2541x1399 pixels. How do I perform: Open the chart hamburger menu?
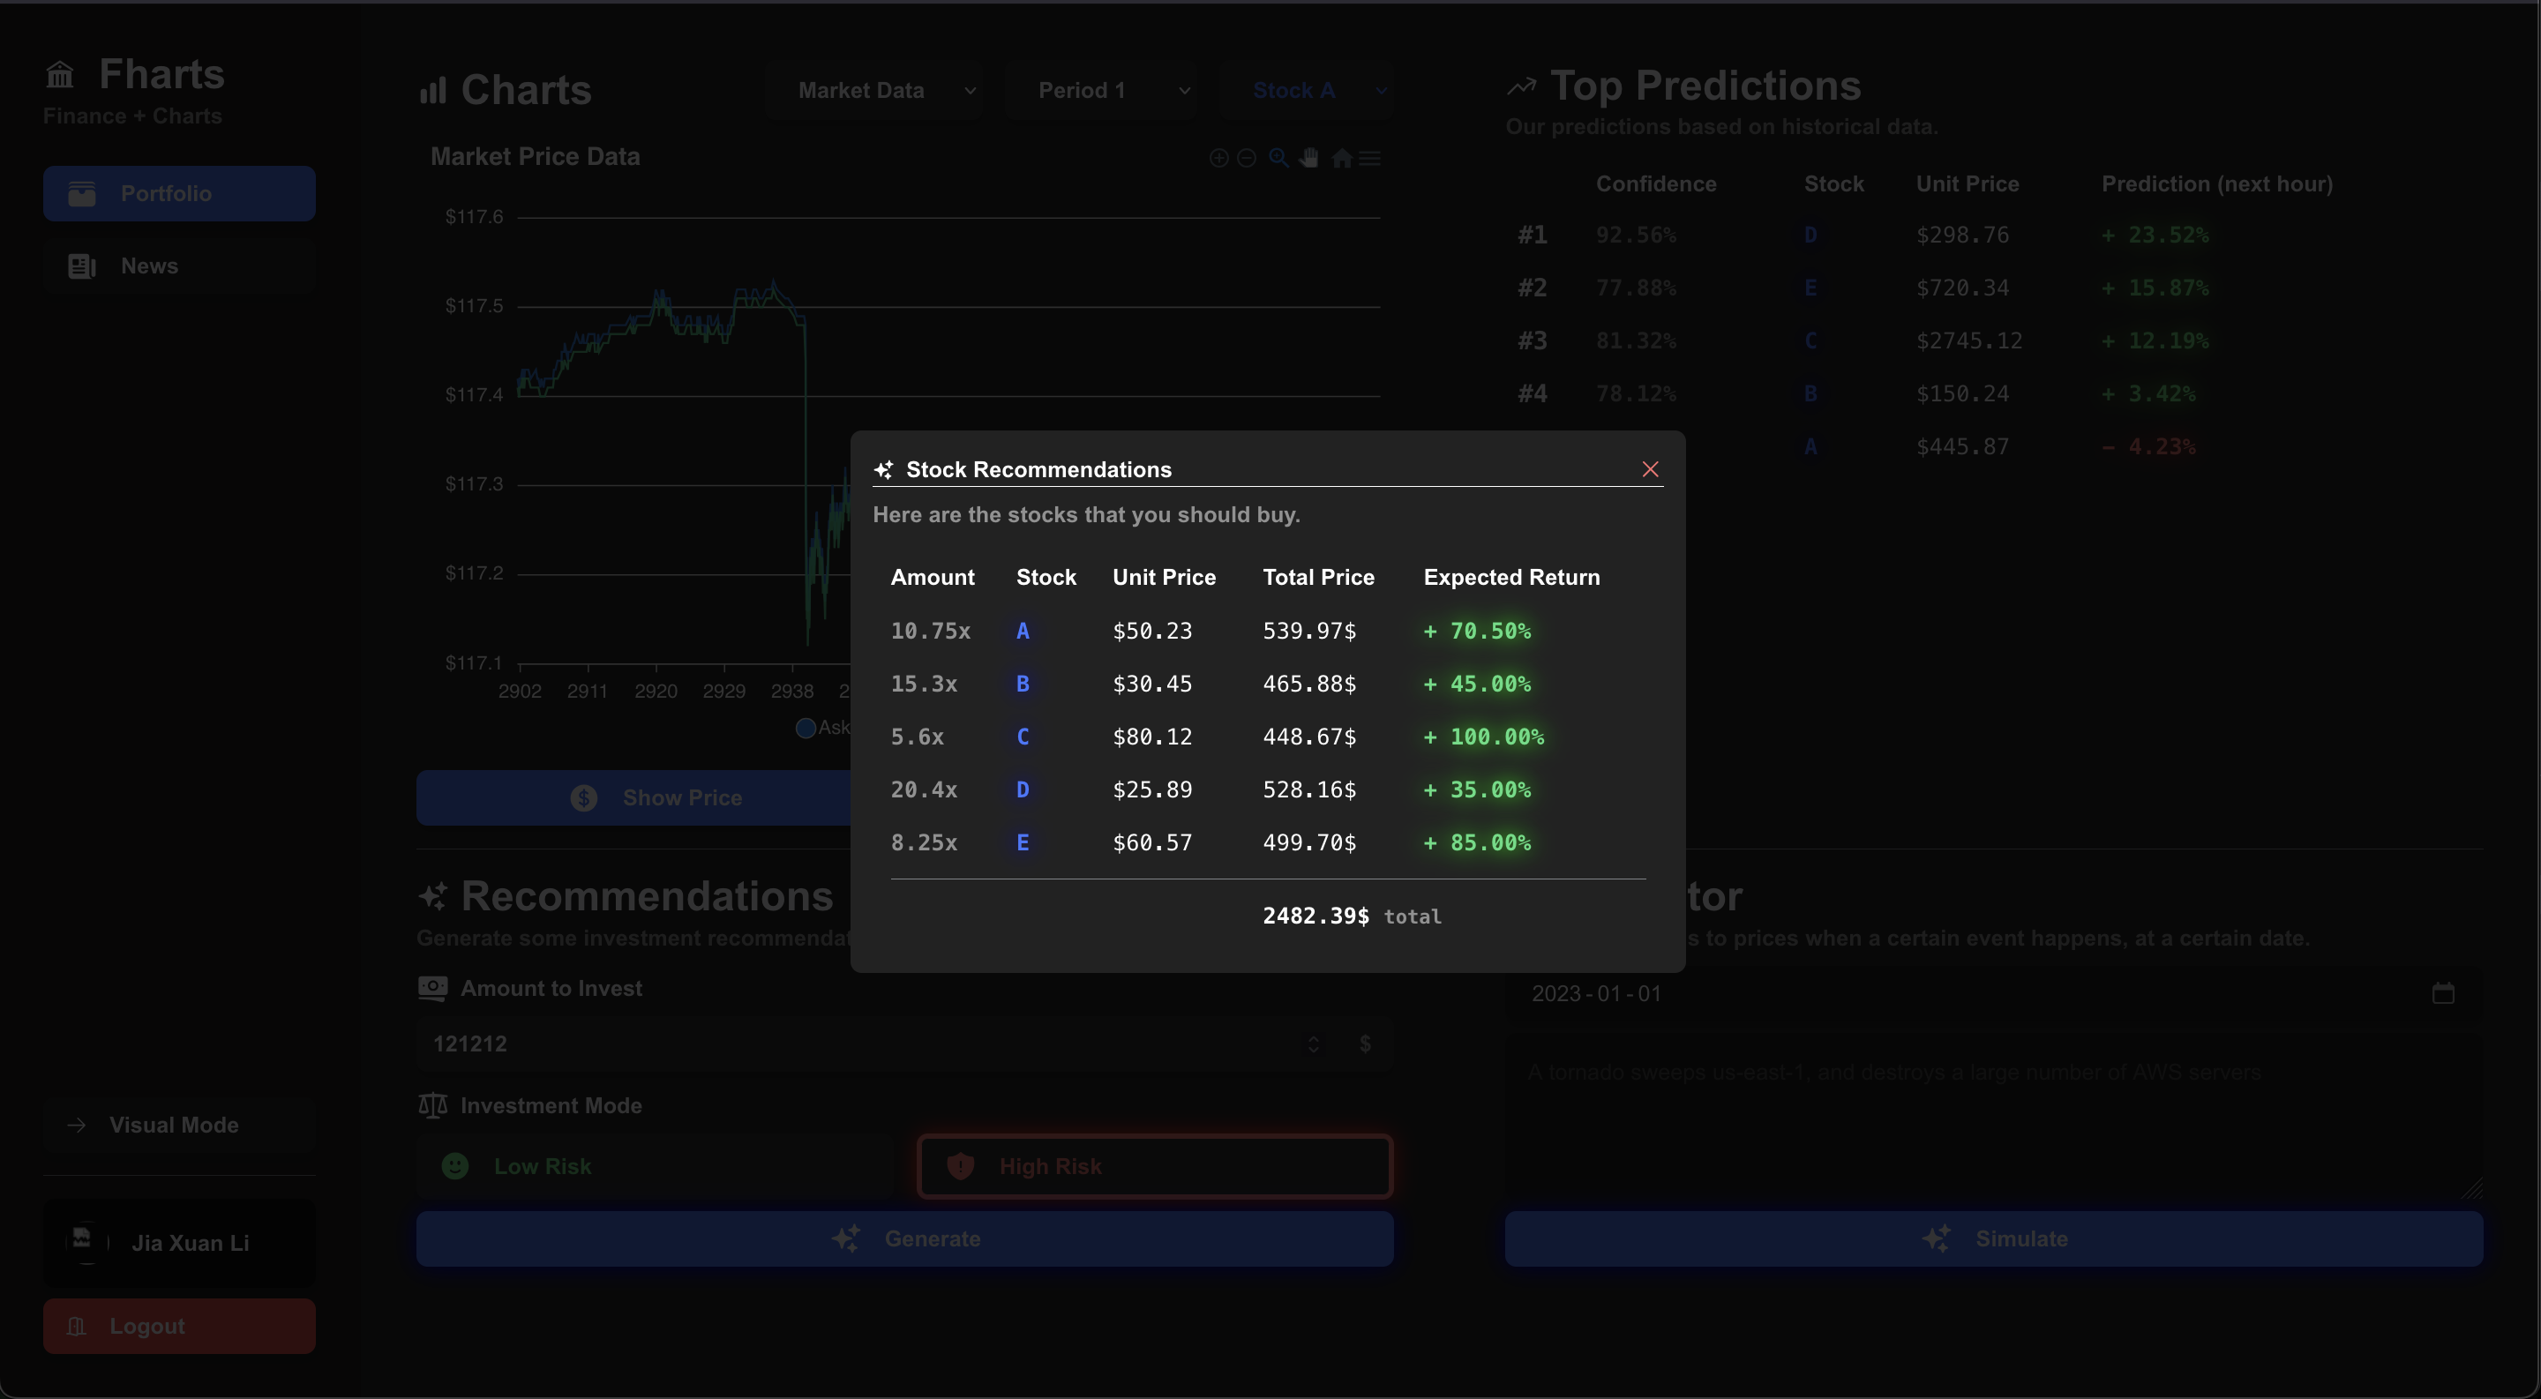click(1369, 158)
